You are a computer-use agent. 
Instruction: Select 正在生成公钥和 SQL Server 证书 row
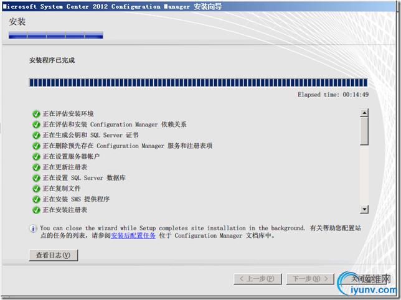coord(90,135)
